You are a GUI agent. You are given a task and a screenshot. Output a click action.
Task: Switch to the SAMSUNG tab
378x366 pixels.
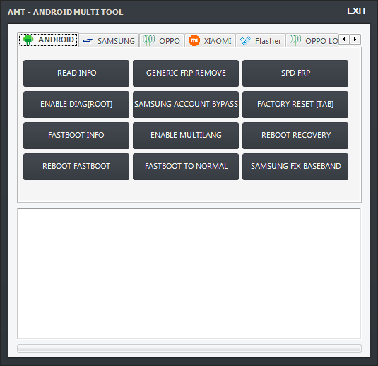click(x=109, y=40)
